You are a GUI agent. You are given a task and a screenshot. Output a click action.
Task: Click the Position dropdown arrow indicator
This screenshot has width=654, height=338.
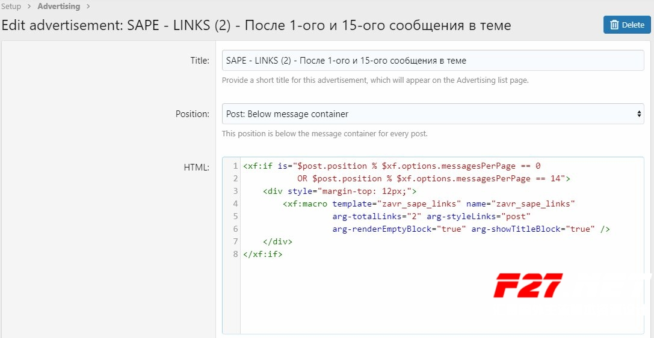639,113
